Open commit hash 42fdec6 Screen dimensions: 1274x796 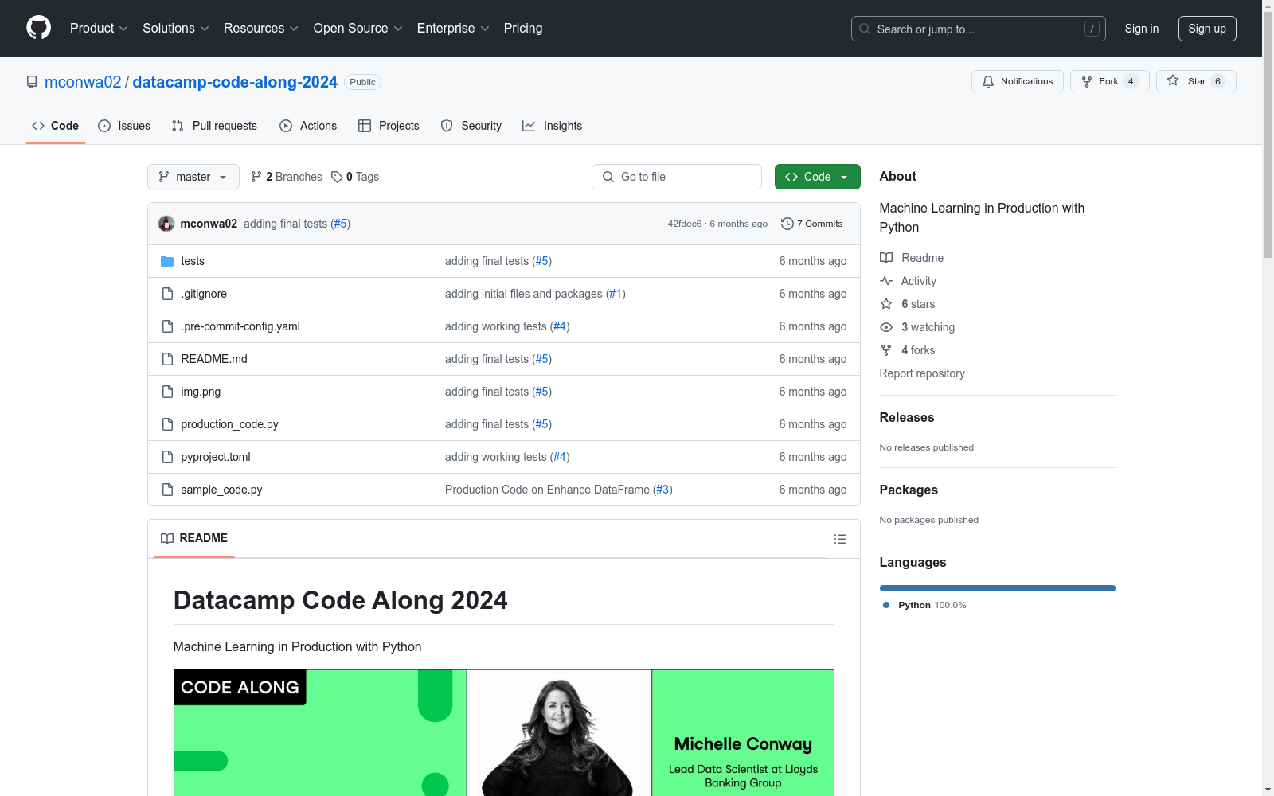point(685,224)
